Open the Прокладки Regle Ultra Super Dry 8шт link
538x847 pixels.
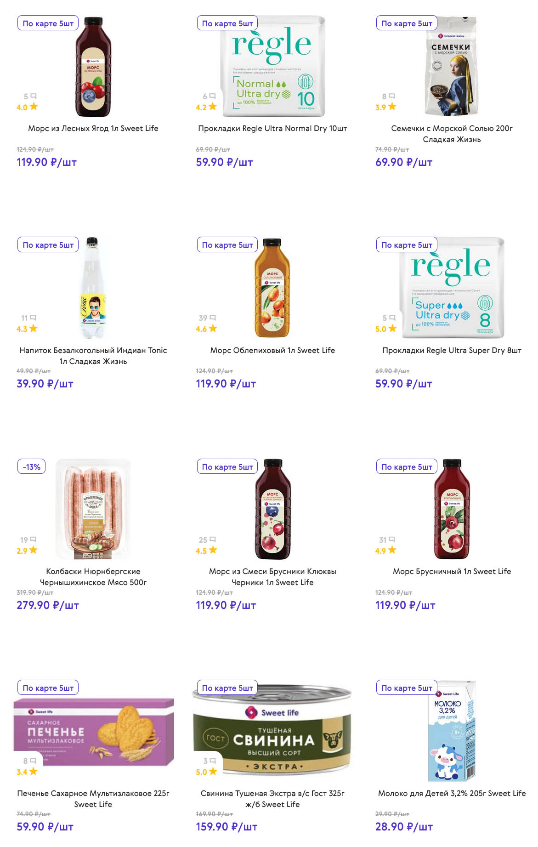point(452,350)
